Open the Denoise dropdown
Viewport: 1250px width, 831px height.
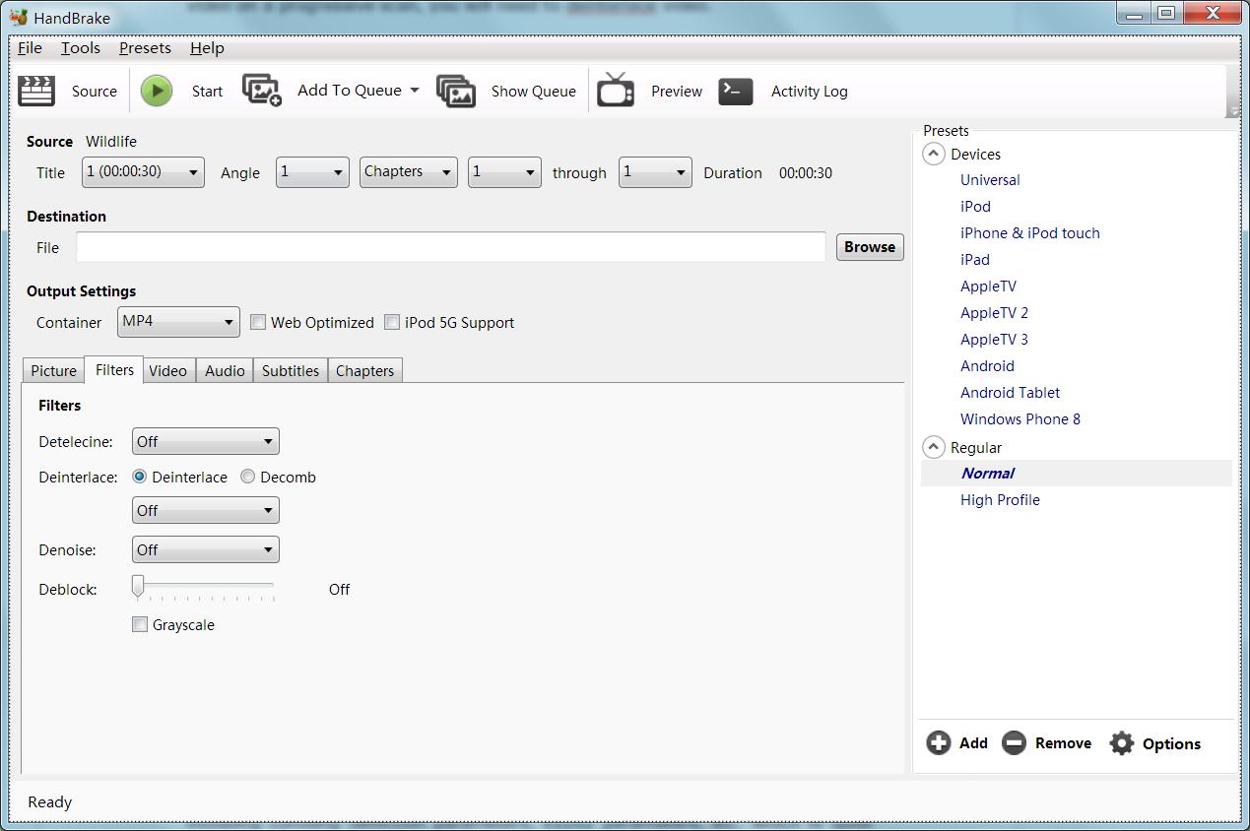[x=206, y=549]
